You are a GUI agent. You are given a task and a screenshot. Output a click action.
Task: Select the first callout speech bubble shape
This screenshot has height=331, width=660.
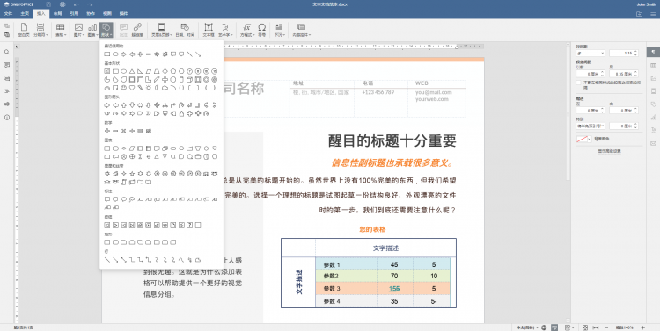[x=106, y=199]
